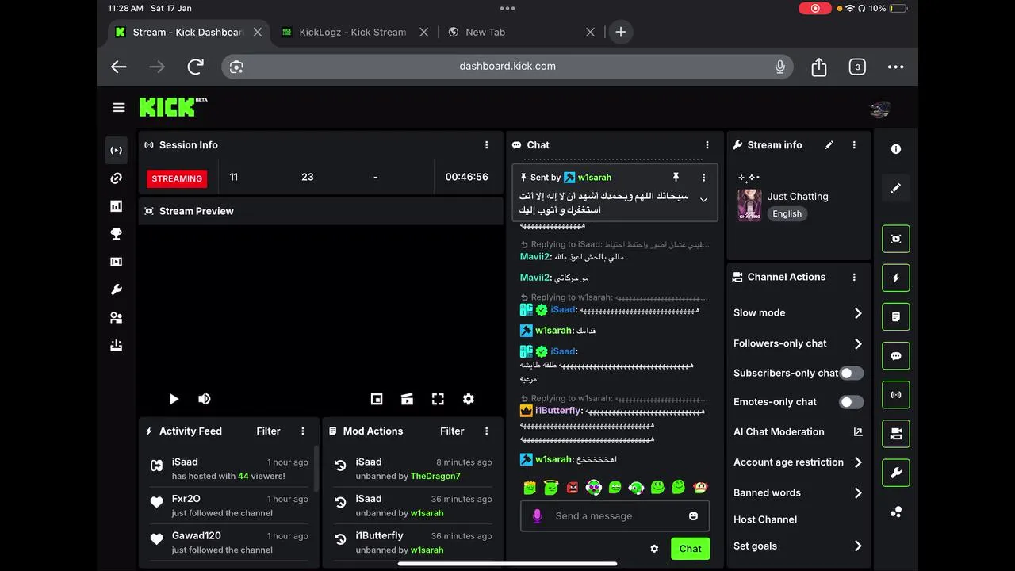The height and width of the screenshot is (571, 1015).
Task: Open chat settings gear beside Chat button
Action: tap(654, 549)
